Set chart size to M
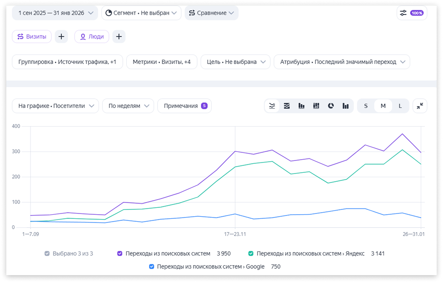Screen dimensions: 443x283 pyautogui.click(x=383, y=106)
